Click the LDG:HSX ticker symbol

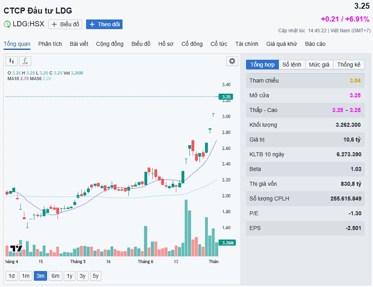coord(29,24)
